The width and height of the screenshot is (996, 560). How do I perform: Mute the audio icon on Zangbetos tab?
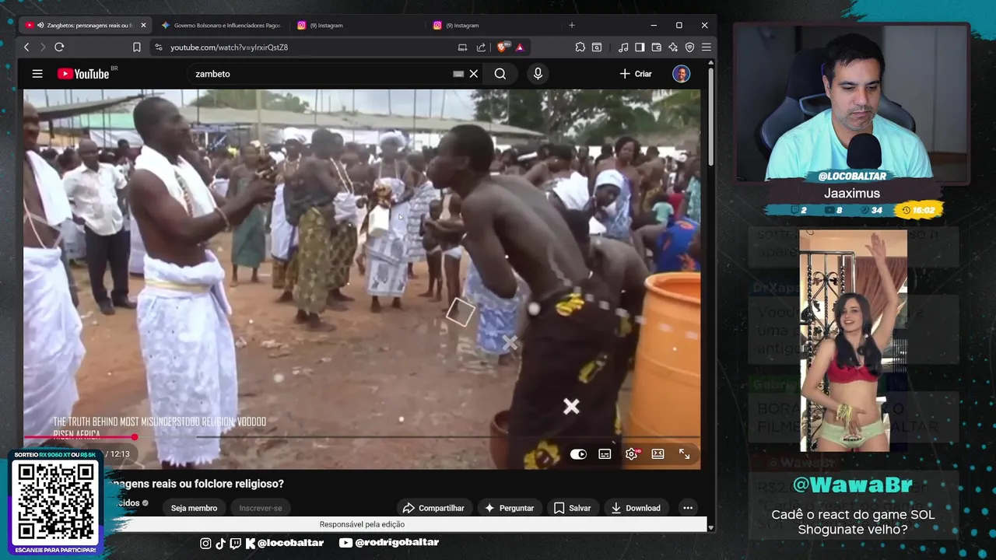coord(40,26)
